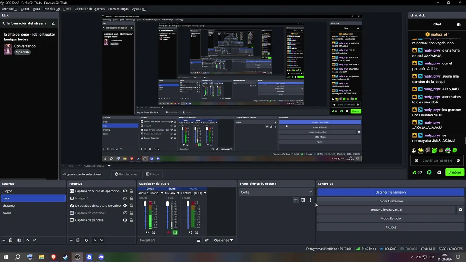This screenshot has width=466, height=262.
Task: Open the mixer Opciones dropdown
Action: pyautogui.click(x=223, y=240)
